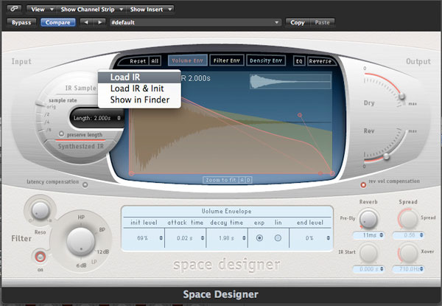This screenshot has width=442, height=306.
Task: Click the All reset button
Action: click(x=155, y=61)
